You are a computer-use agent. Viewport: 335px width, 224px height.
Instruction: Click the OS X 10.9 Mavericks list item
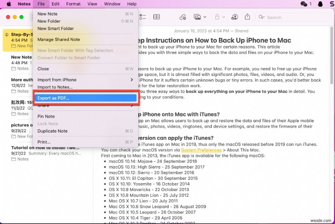coord(149,189)
